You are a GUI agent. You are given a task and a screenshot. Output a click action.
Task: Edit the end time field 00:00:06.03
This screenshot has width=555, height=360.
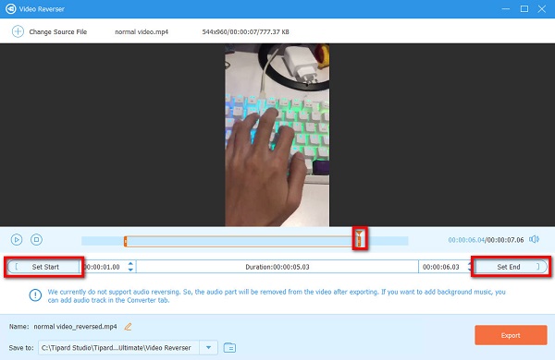click(441, 267)
